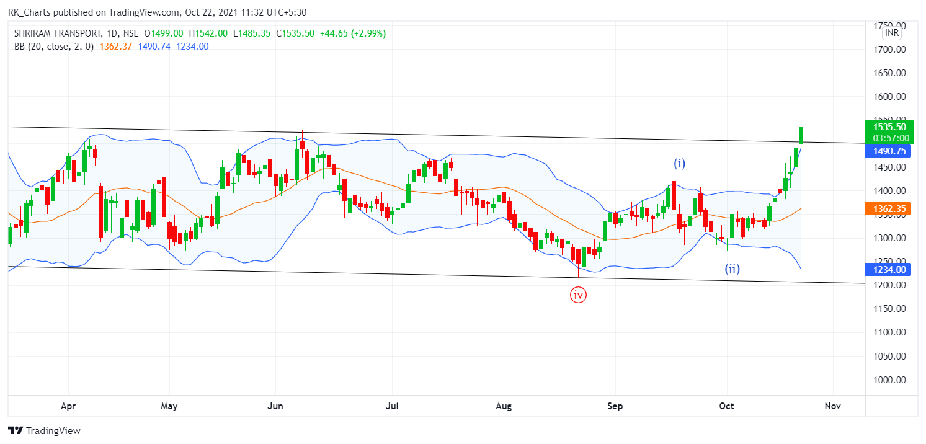This screenshot has height=444, width=926.
Task: Click the Jul label on time axis
Action: coord(391,406)
